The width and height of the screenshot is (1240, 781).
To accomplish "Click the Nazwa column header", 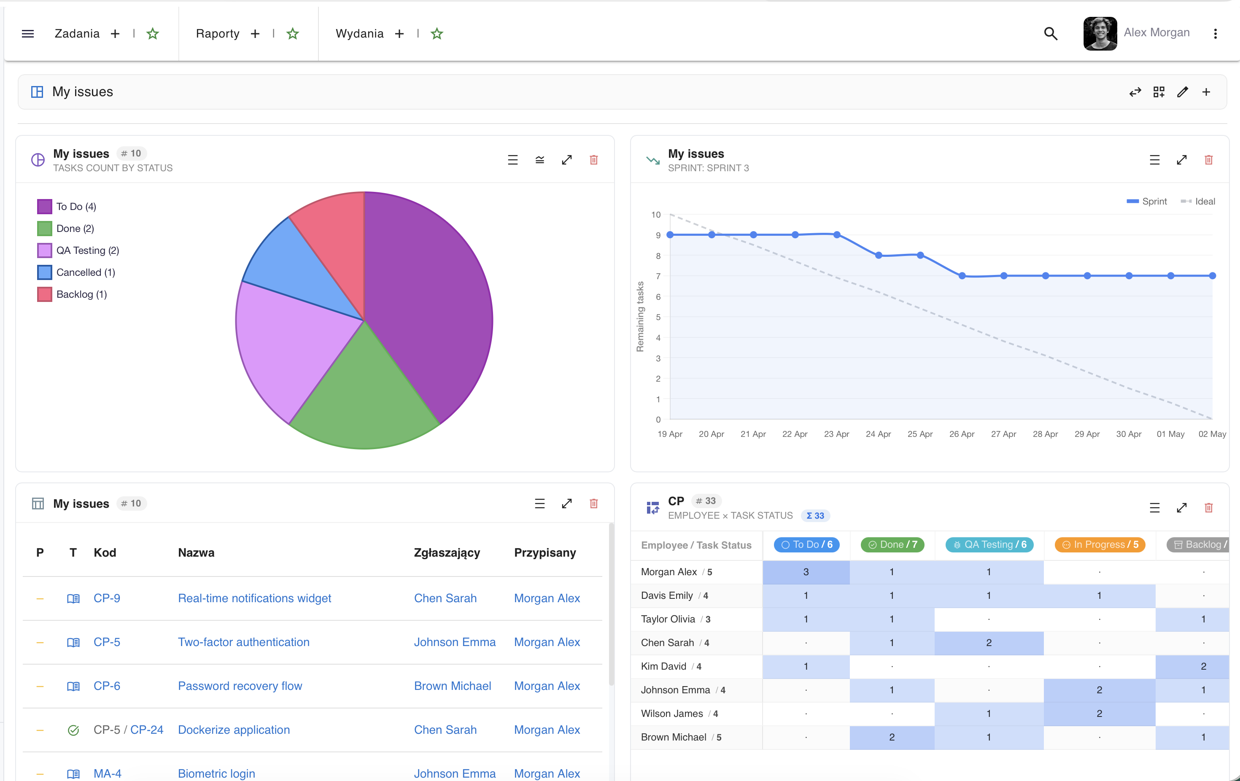I will tap(196, 552).
